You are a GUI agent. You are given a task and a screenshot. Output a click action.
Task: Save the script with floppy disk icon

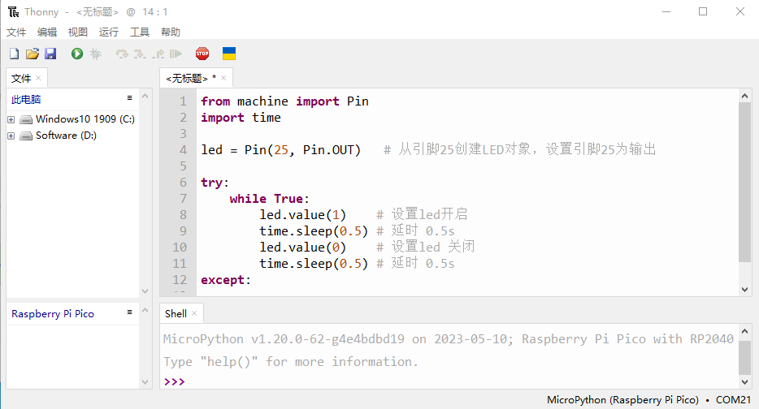pyautogui.click(x=50, y=54)
